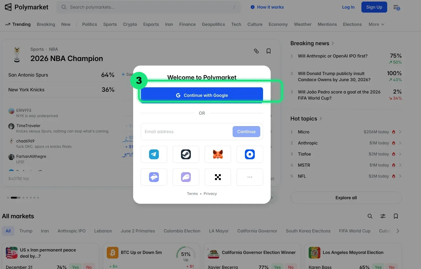The image size is (421, 269).
Task: Bookmark the 2026 NBA Champion market
Action: [x=269, y=51]
